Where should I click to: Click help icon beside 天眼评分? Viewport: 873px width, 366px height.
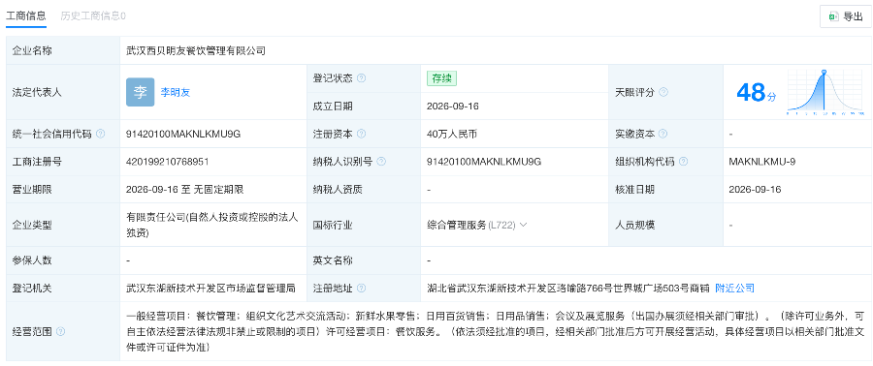pyautogui.click(x=663, y=93)
